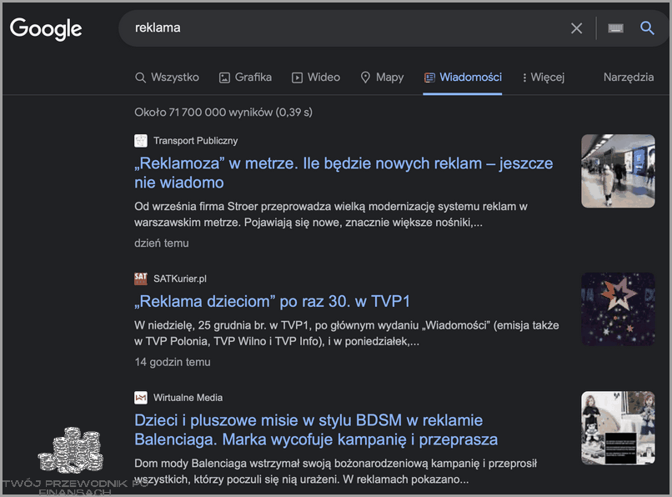Clear the search query with the X icon

coord(576,28)
